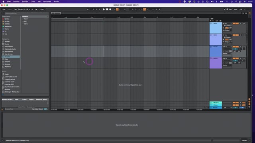Toggle 1 MIDI track's orange activator button
Image resolution: width=255 pixels, height=143 pixels.
click(x=235, y=23)
